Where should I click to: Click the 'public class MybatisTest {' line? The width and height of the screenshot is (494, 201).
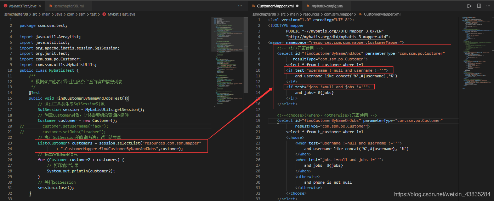click(49, 70)
